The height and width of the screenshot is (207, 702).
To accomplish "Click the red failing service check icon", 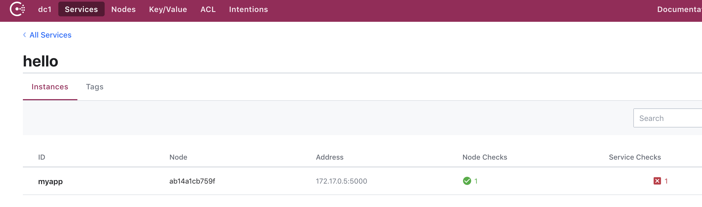I will [657, 181].
